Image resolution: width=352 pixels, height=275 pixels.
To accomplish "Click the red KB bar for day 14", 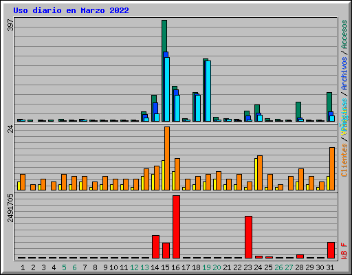I will tap(155, 247).
